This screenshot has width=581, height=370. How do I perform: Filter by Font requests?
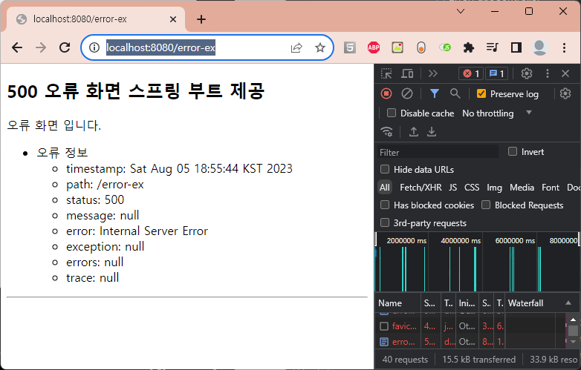pyautogui.click(x=551, y=188)
